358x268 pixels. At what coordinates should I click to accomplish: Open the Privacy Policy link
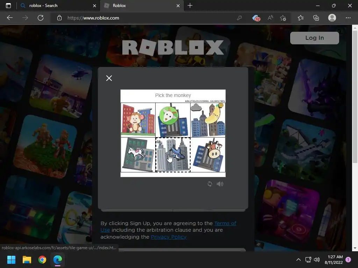169,237
